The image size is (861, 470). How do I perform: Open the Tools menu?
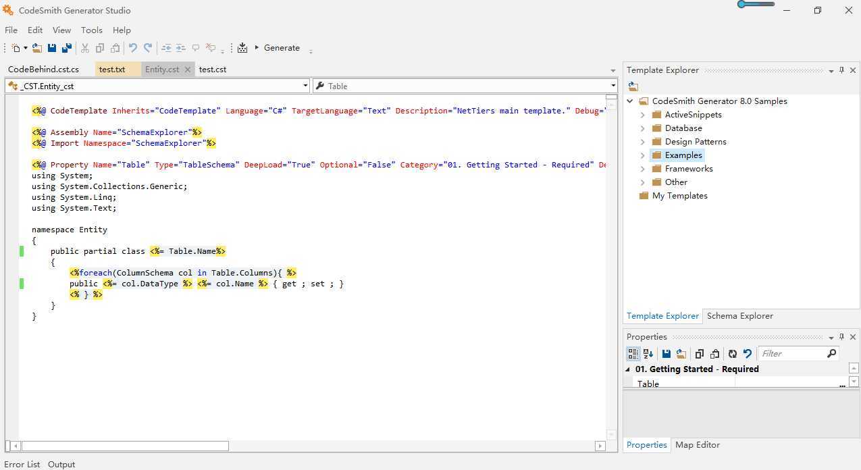(92, 30)
